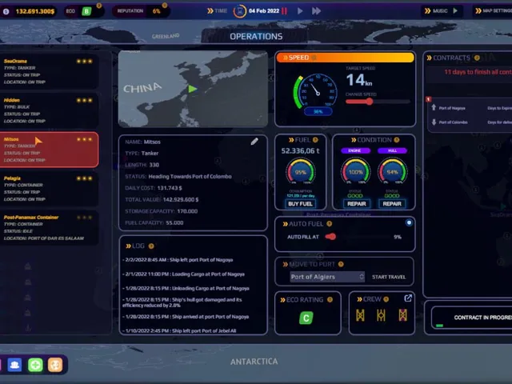Viewport: 512px width, 384px height.
Task: Open help icon above Reputation indicator
Action: 165,6
